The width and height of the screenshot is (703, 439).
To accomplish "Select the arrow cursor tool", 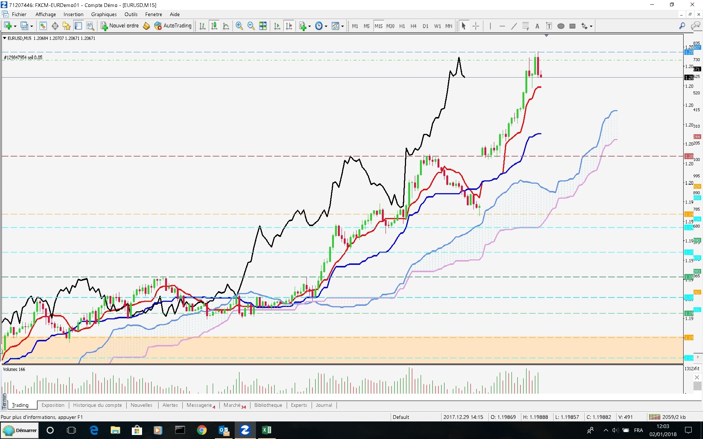I will [464, 26].
